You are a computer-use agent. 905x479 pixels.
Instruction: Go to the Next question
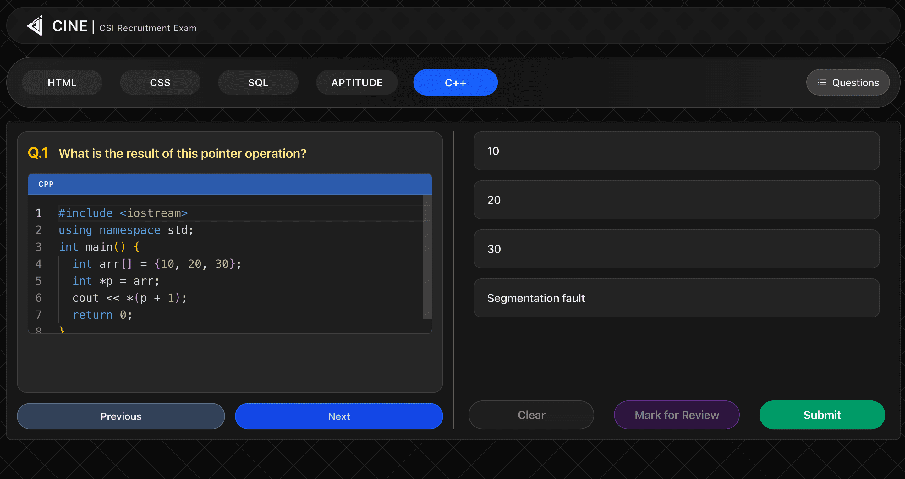339,416
